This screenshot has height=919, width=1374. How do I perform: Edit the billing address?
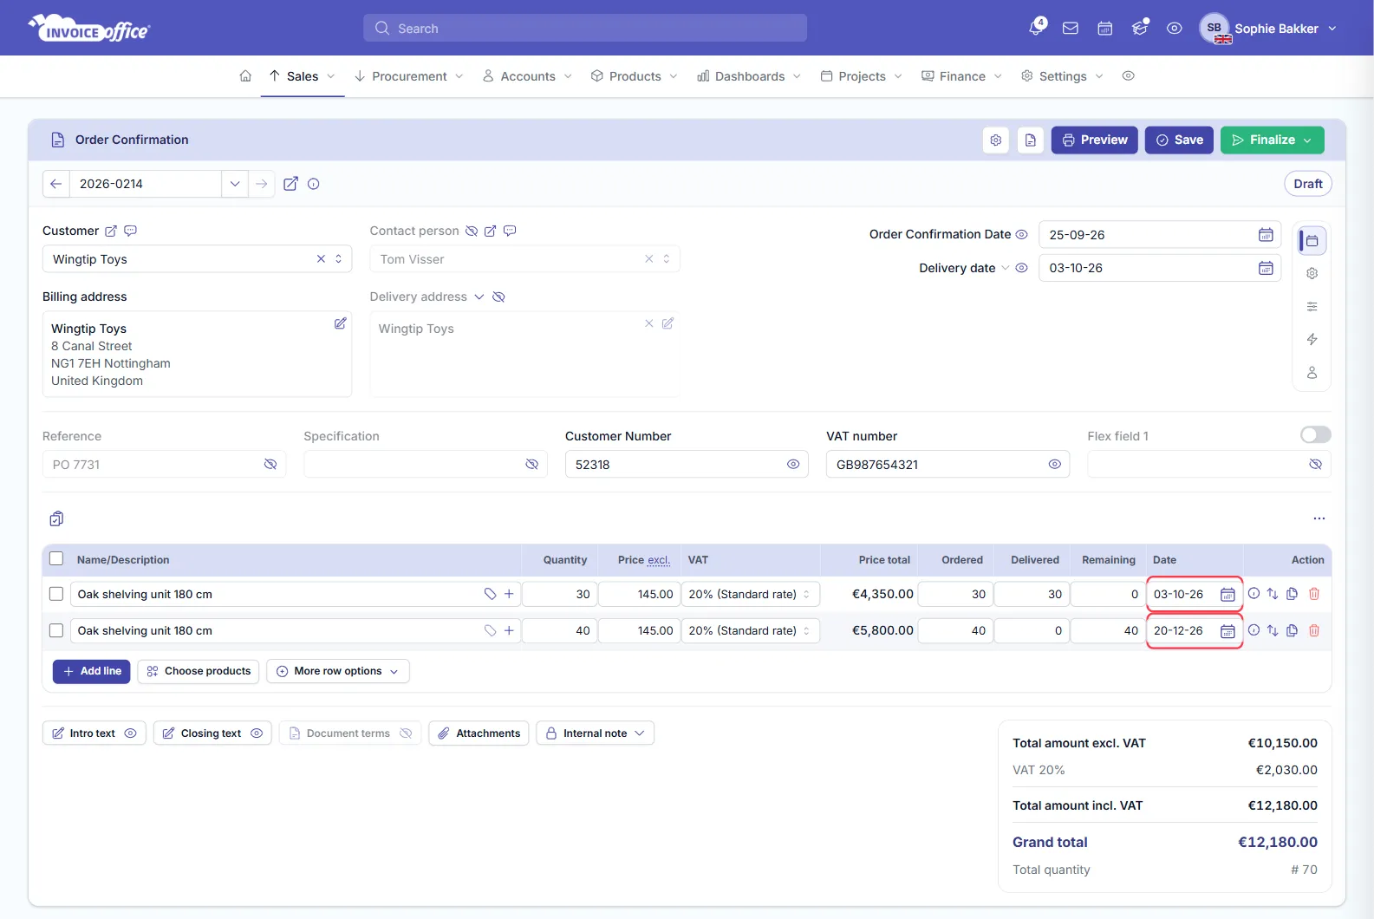341,323
